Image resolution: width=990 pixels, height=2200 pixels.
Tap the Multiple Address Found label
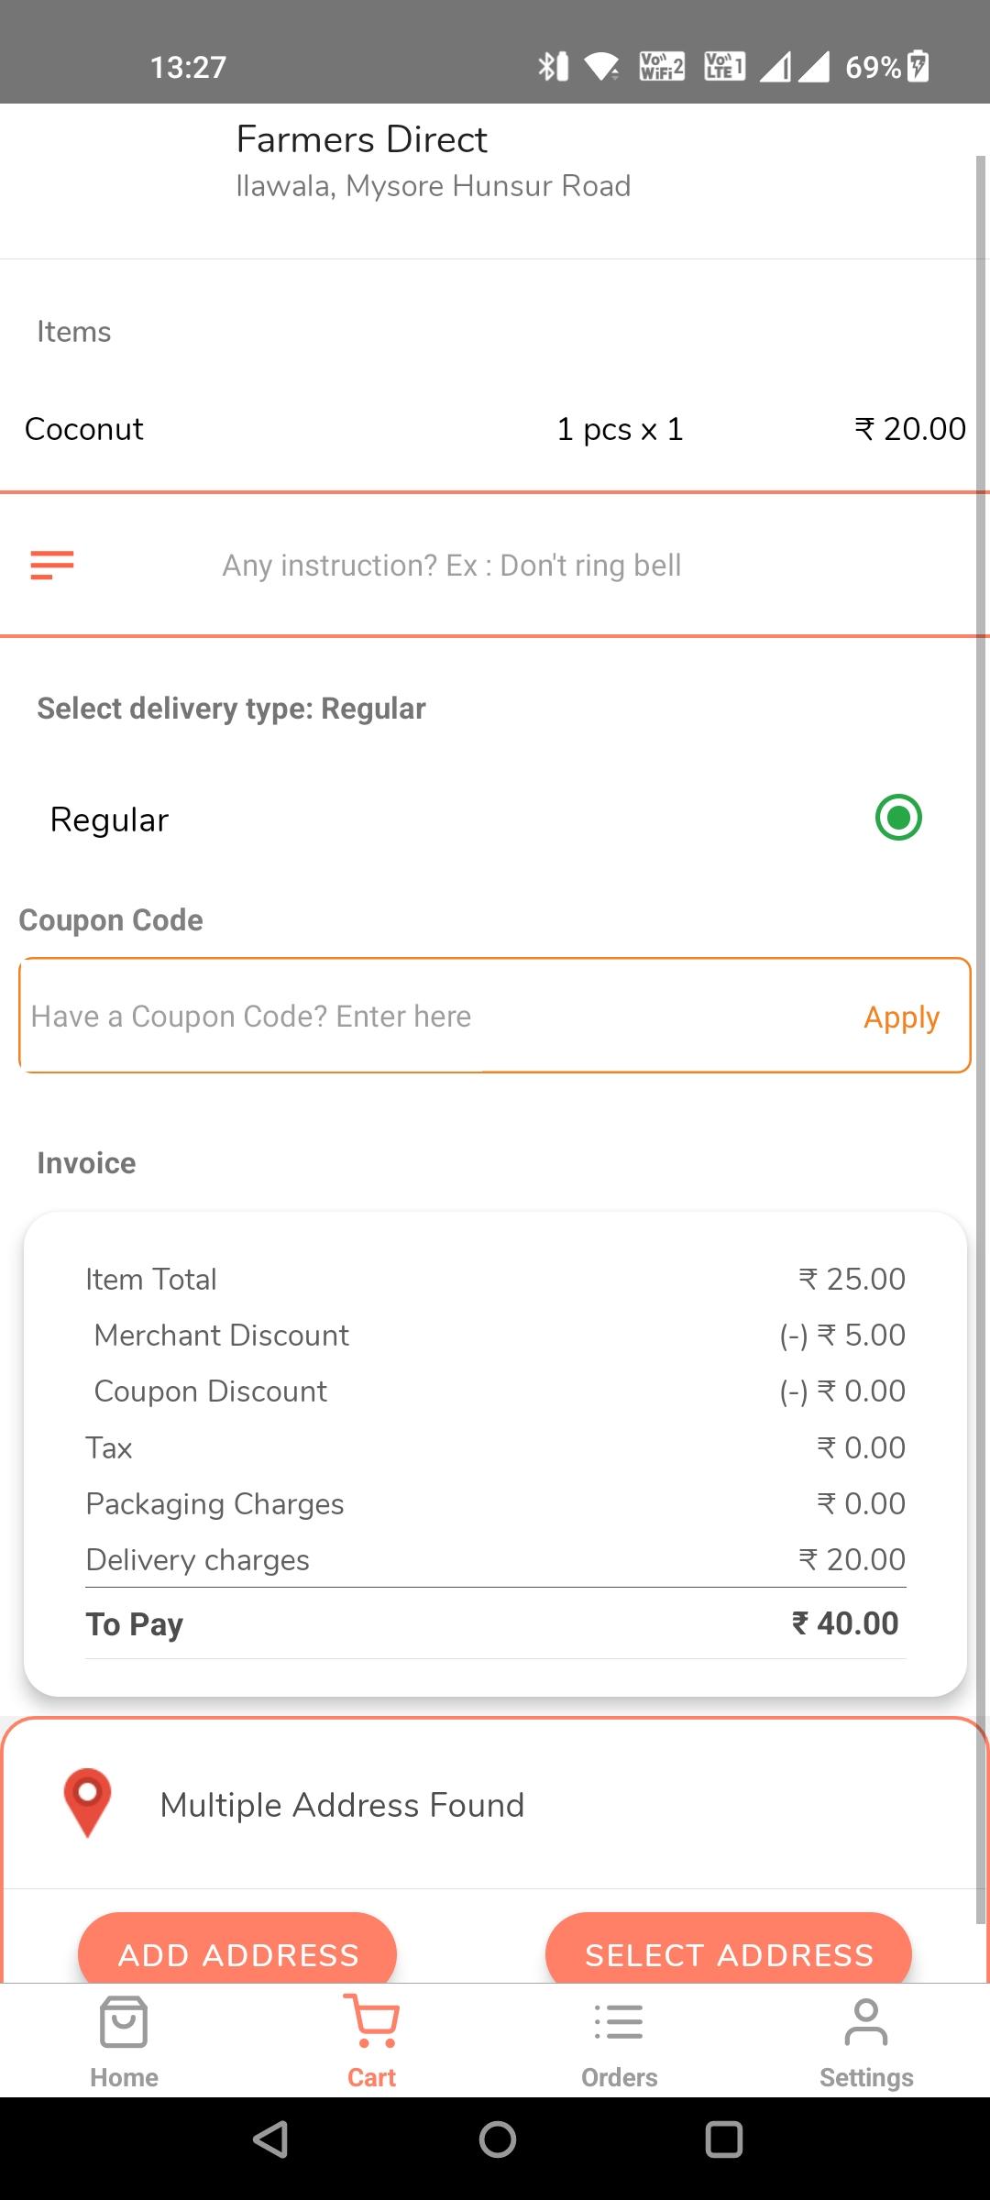(x=342, y=1805)
